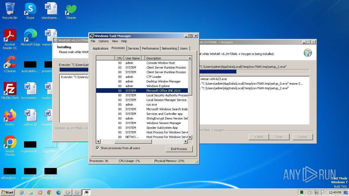Click process list scroll up arrow
This screenshot has height=196, width=349.
coord(190,58)
